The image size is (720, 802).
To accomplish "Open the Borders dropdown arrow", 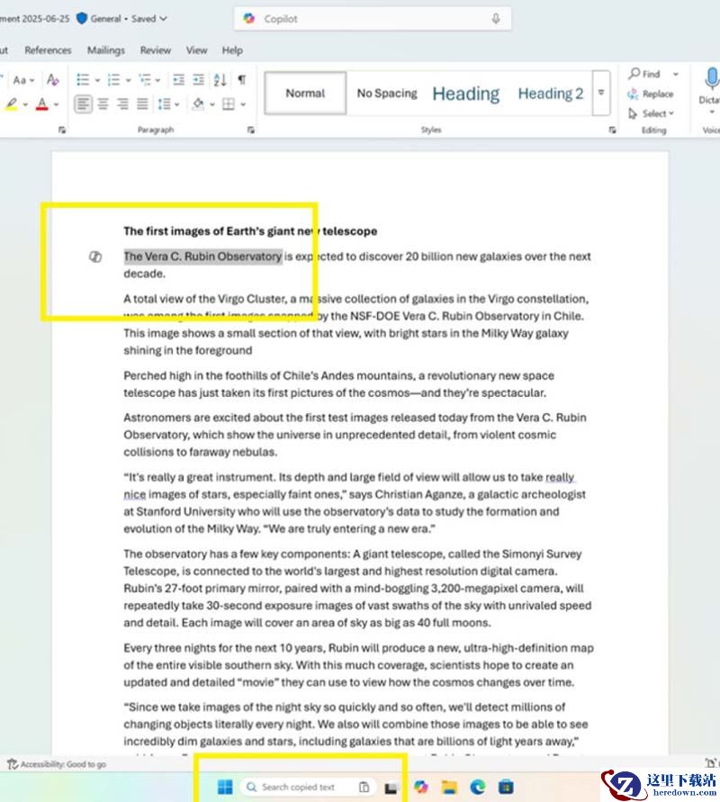I will [x=243, y=104].
